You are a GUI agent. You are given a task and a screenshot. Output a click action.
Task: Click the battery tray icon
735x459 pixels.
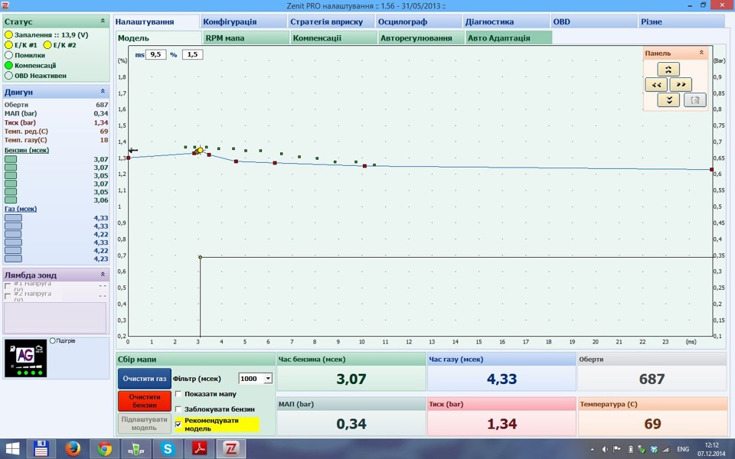[x=630, y=449]
